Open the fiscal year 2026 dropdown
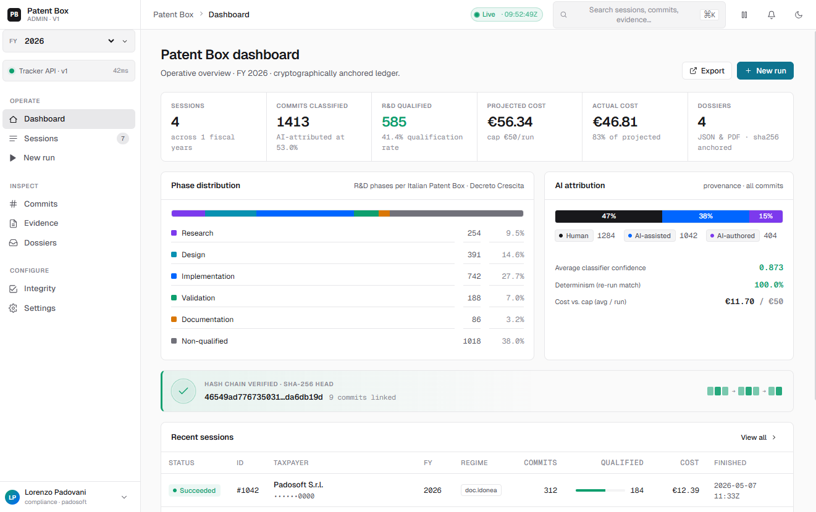Image resolution: width=816 pixels, height=512 pixels. click(69, 41)
